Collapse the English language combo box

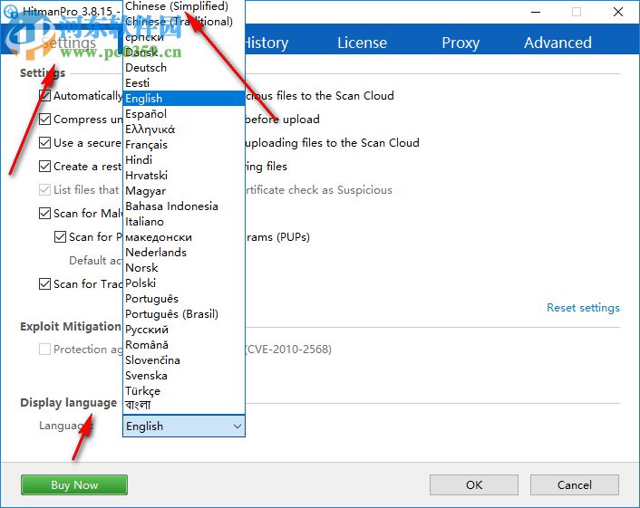184,427
